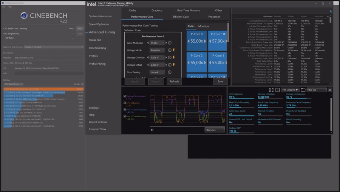340x192 pixels.
Task: Expand the monitor panel with the fullscreen arrows icon
Action: click(271, 90)
